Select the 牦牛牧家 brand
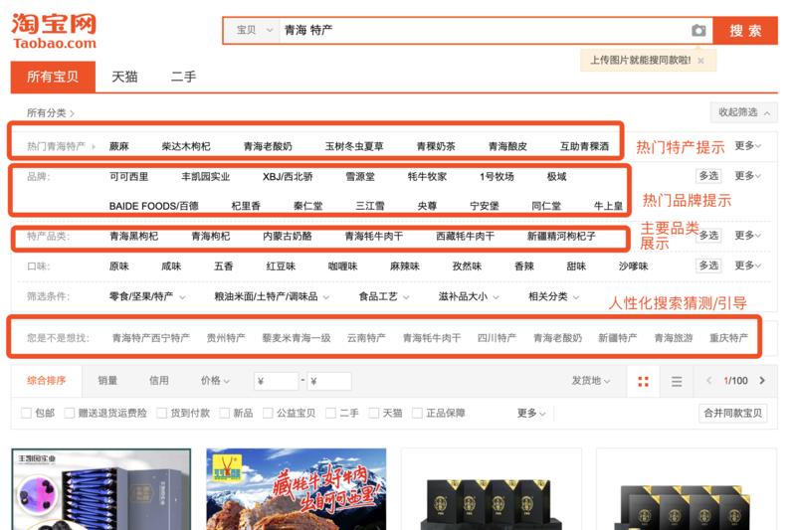This screenshot has width=796, height=530. (427, 176)
